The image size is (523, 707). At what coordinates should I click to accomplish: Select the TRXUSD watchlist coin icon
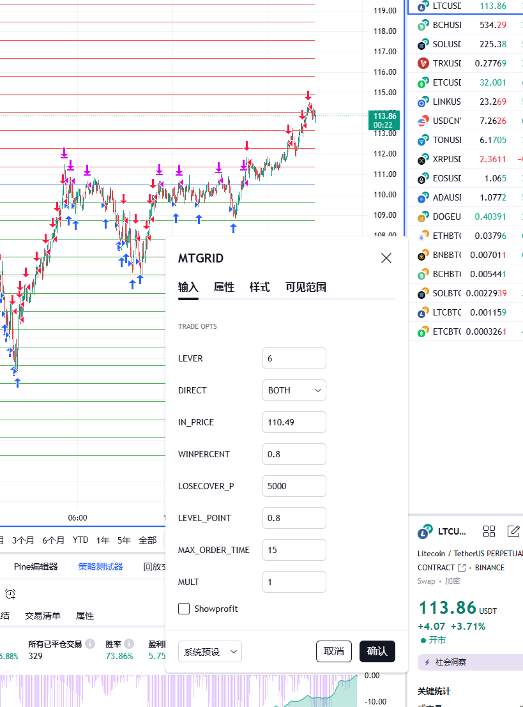click(x=422, y=63)
